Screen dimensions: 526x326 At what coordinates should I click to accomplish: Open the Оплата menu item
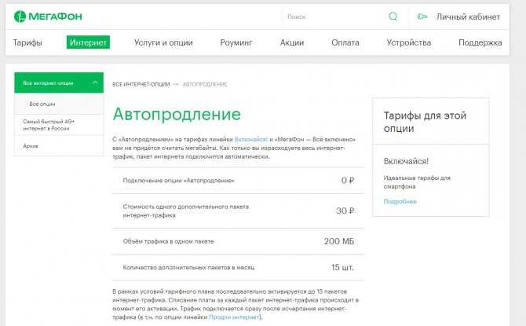tap(345, 42)
